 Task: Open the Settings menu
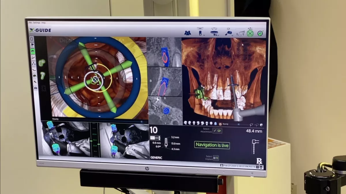37,22
